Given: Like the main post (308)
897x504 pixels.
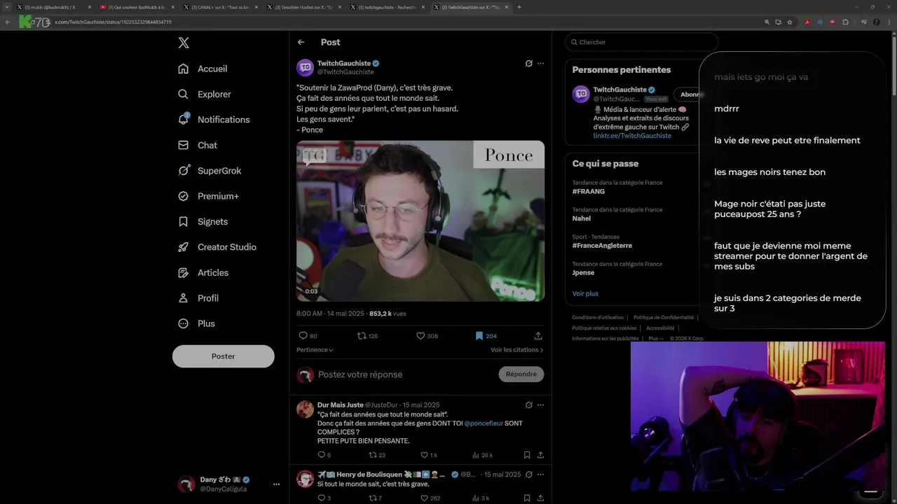Looking at the screenshot, I should click(x=427, y=336).
